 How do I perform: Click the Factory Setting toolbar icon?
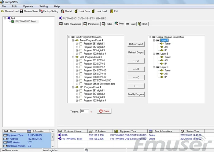tap(41, 11)
